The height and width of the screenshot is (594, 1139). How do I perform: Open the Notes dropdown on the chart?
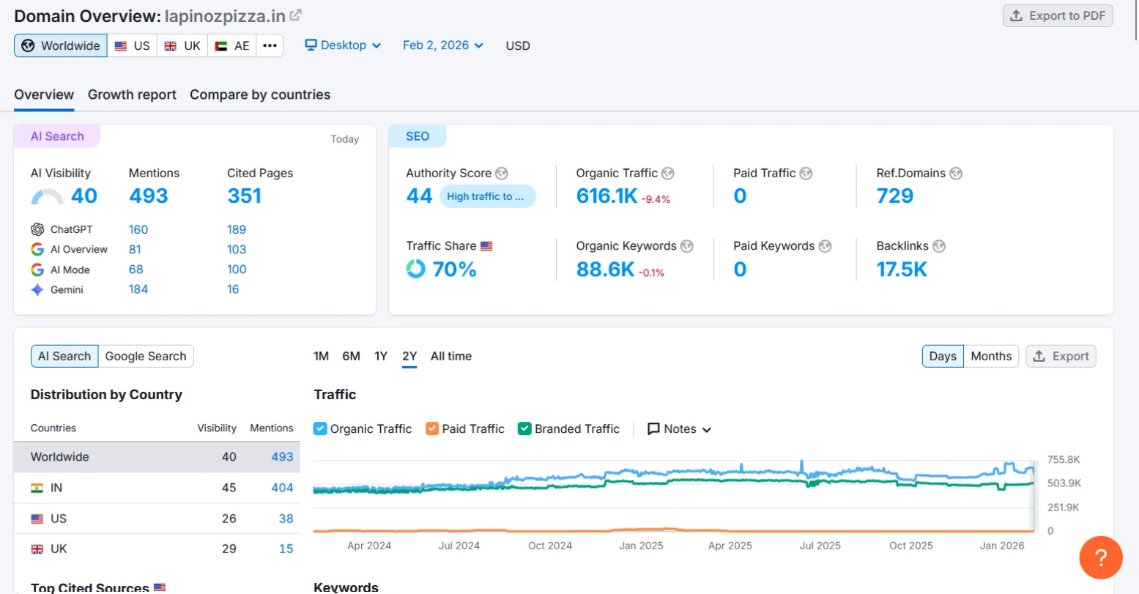pos(679,429)
